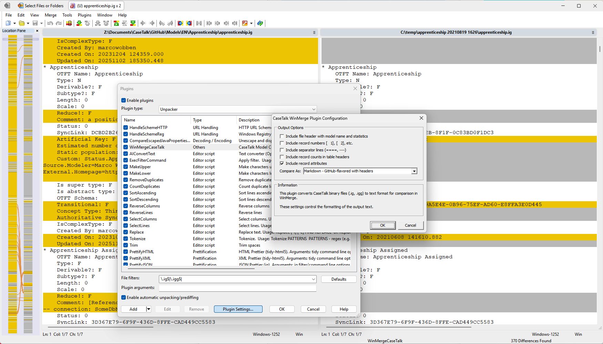Click the Next Difference green arrow icon
The image size is (603, 344).
click(79, 23)
